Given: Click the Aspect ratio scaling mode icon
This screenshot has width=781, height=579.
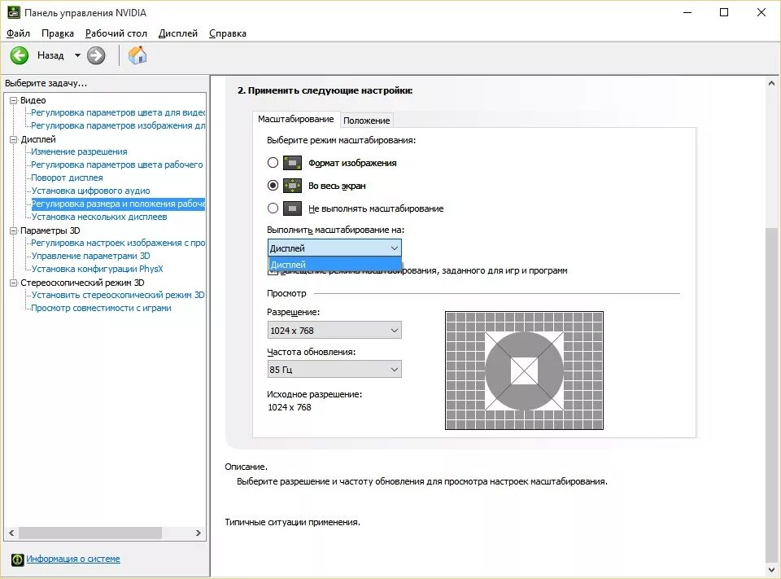Looking at the screenshot, I should click(292, 163).
